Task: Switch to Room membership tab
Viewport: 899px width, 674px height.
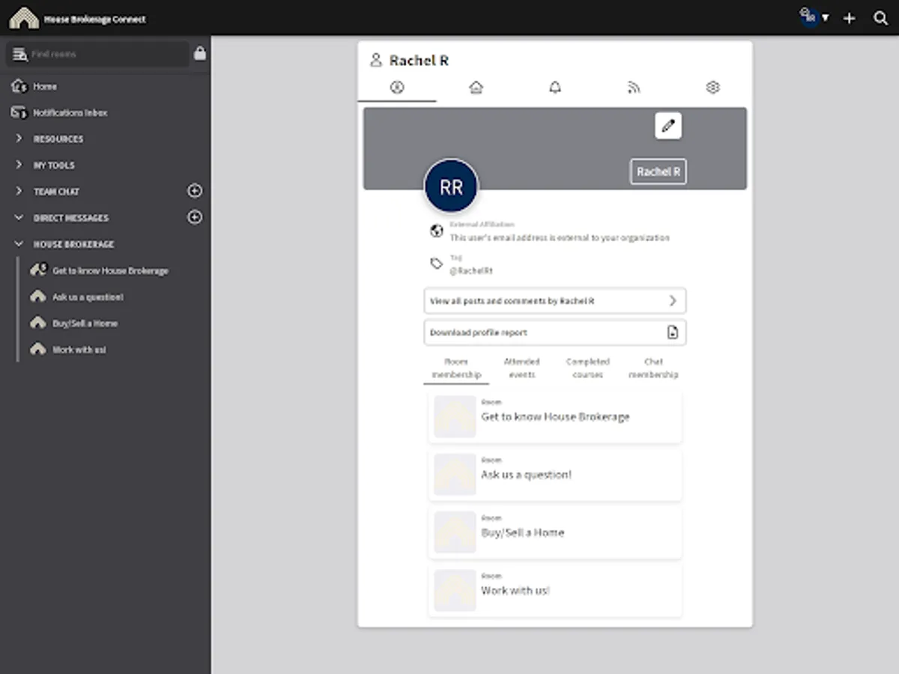Action: pos(456,368)
